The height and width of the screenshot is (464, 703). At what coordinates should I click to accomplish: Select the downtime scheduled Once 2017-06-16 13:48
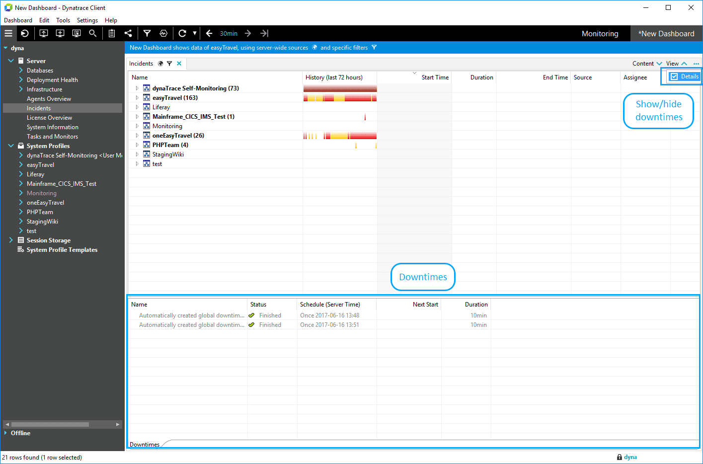[x=329, y=315]
